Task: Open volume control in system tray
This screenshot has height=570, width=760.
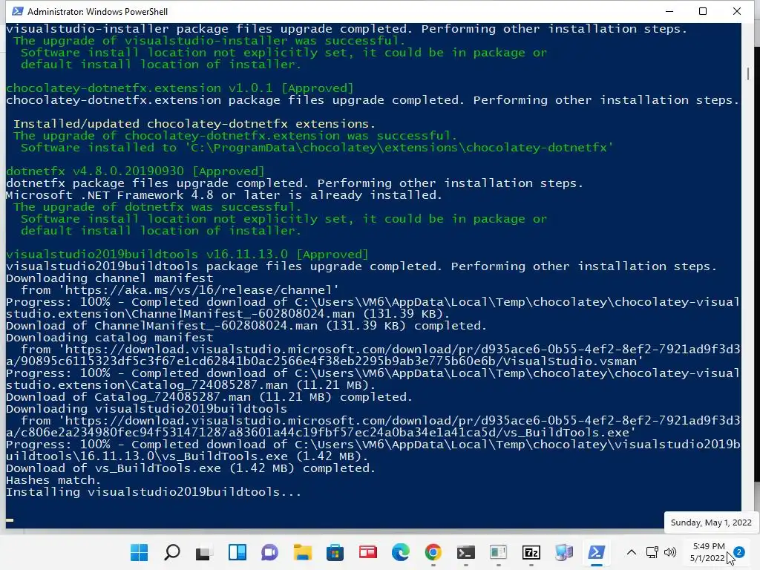Action: coord(670,552)
